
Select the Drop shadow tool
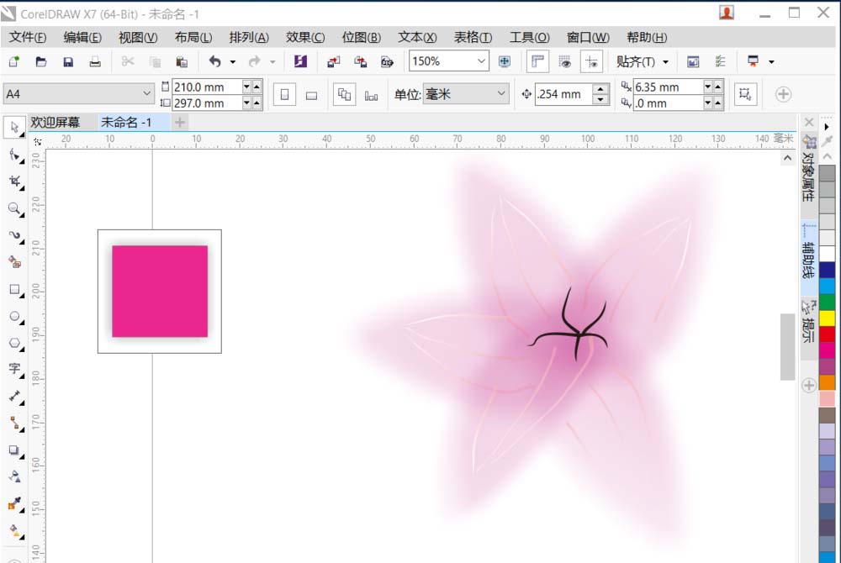tap(14, 450)
